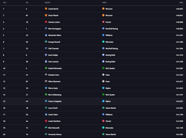Open Oscar Piastri's driver name link

tap(53, 16)
